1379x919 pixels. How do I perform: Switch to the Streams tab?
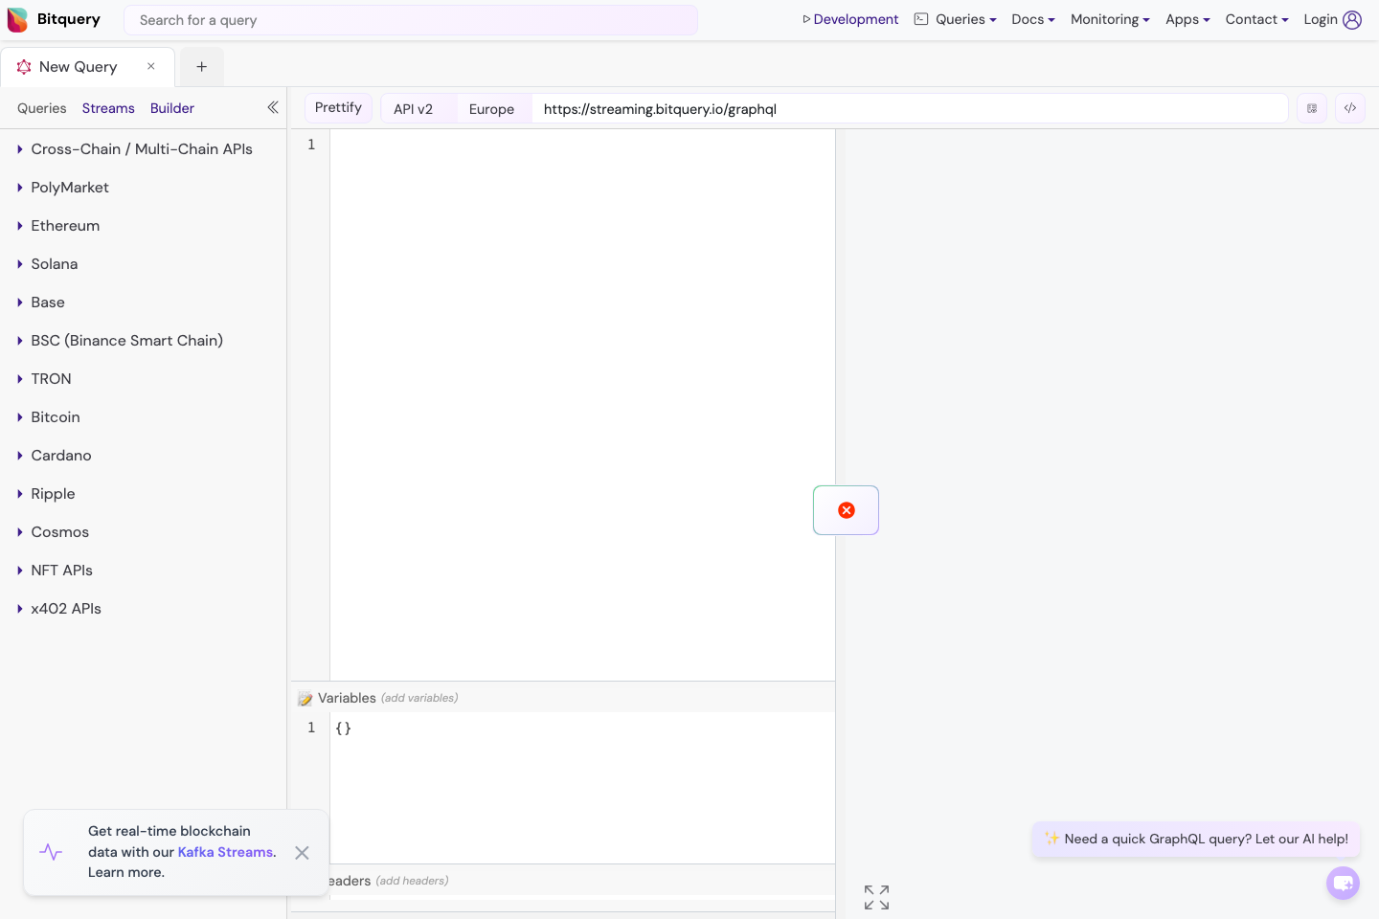108,108
